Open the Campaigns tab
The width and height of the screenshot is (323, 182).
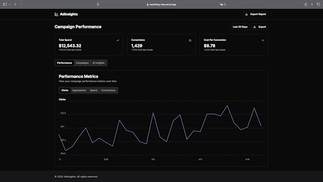[82, 63]
